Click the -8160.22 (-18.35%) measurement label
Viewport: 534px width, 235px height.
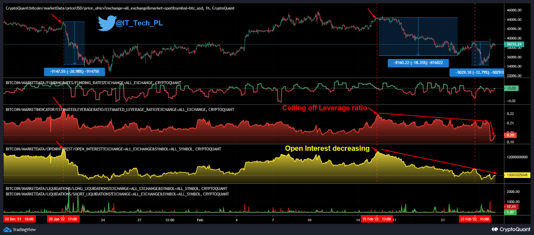pyautogui.click(x=418, y=63)
